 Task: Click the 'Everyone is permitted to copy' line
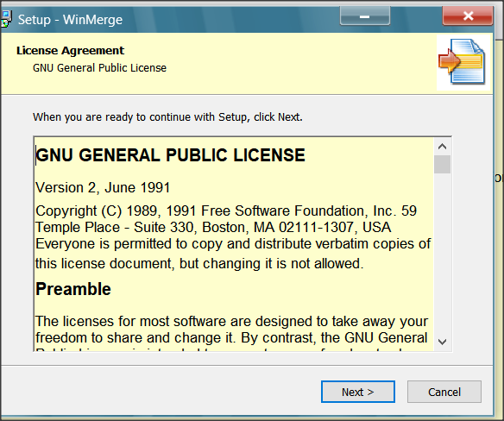coord(233,244)
